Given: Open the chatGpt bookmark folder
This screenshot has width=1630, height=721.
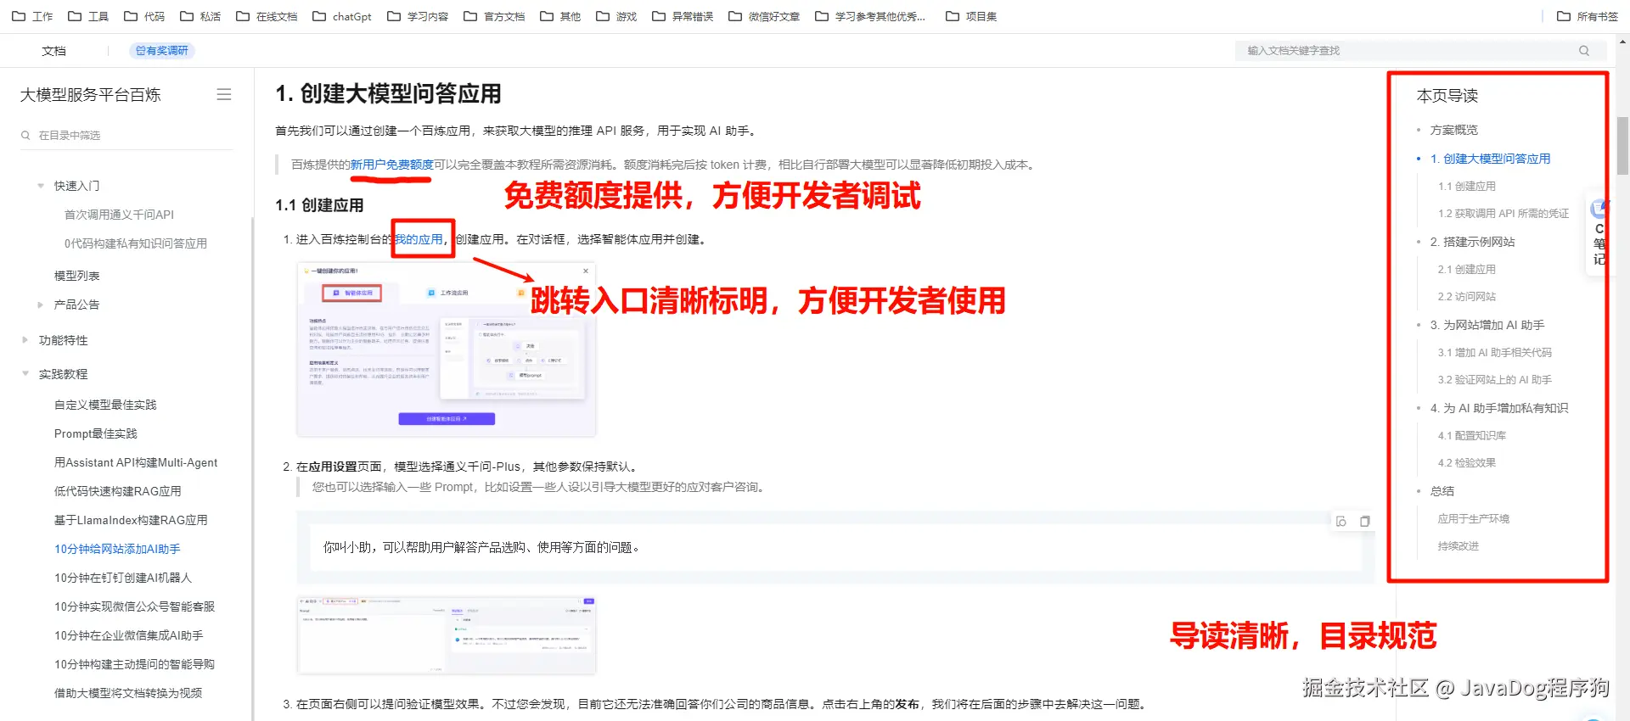Looking at the screenshot, I should 342,16.
